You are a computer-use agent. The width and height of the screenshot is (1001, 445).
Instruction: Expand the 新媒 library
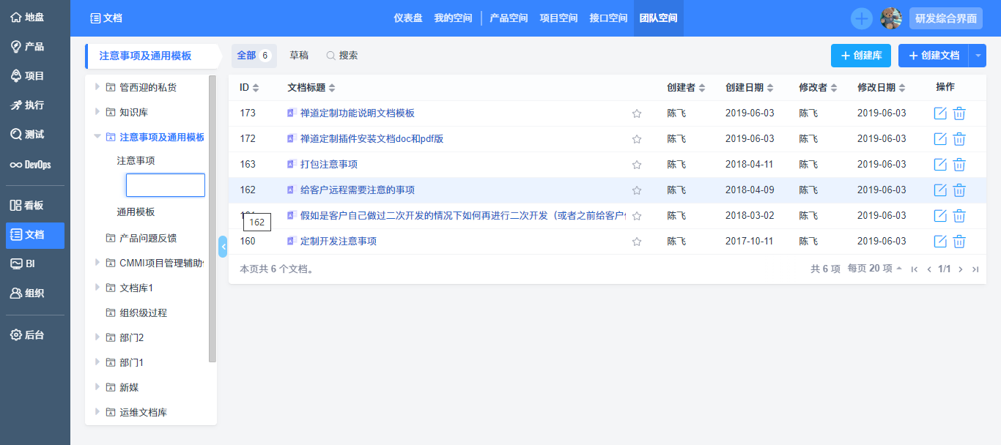(x=97, y=387)
